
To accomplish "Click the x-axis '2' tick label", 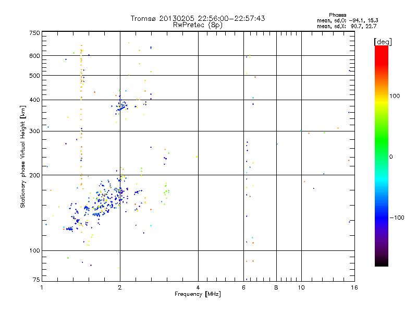I will [x=120, y=287].
